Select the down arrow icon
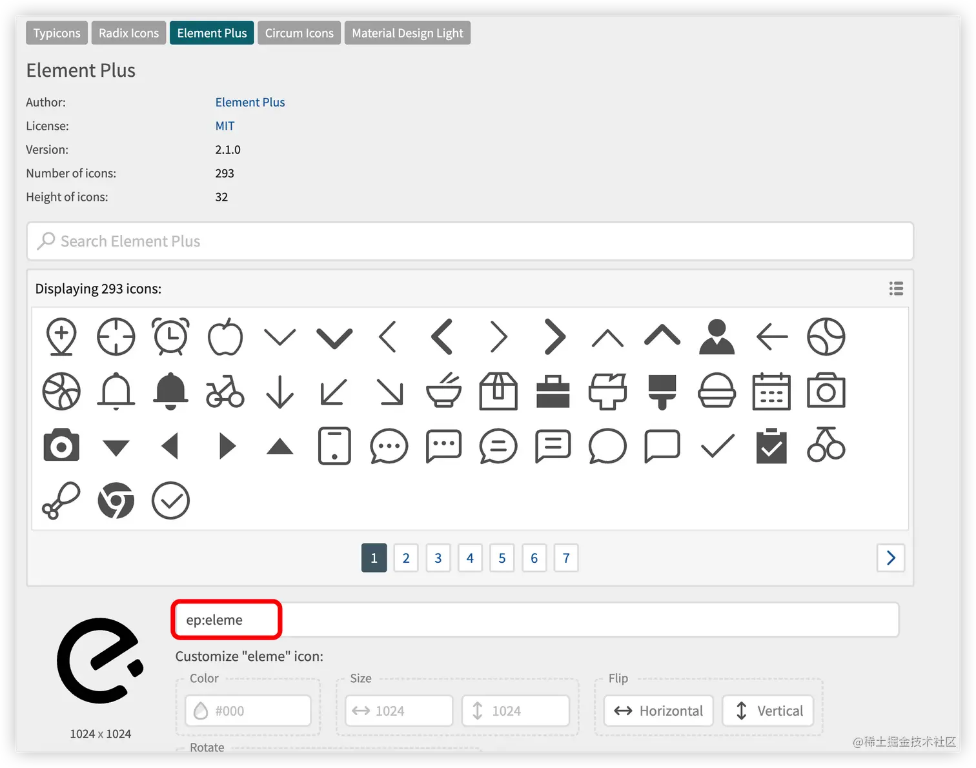This screenshot has height=768, width=976. pos(280,392)
